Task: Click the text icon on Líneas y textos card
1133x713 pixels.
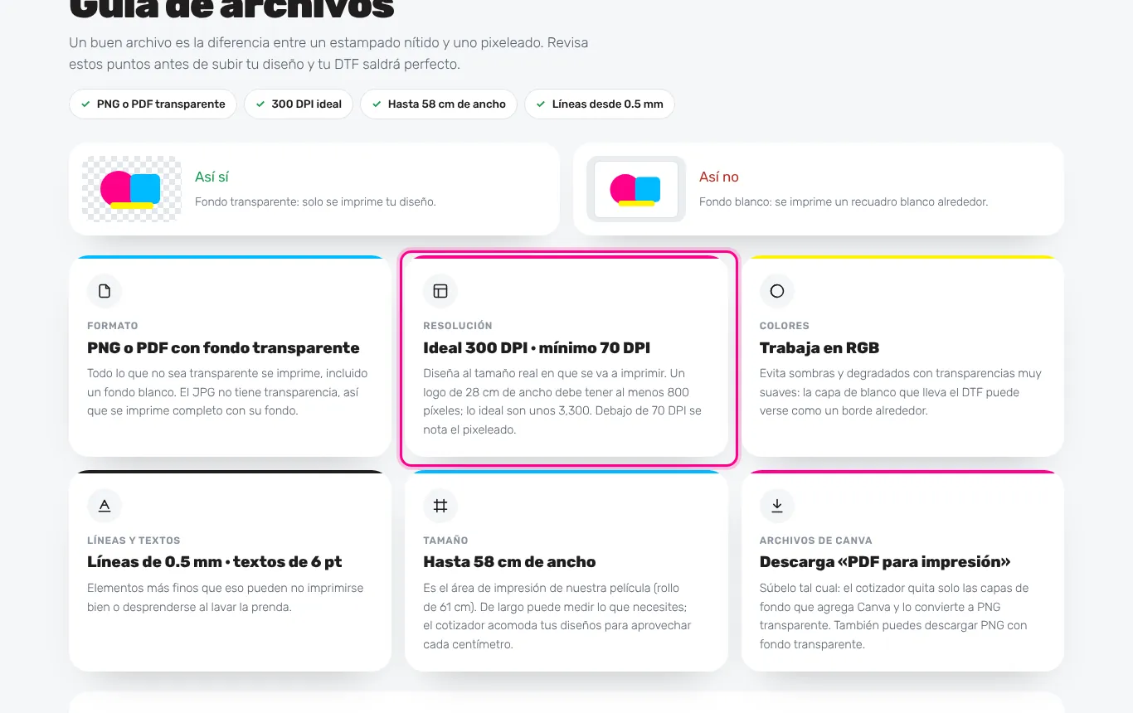Action: tap(105, 506)
